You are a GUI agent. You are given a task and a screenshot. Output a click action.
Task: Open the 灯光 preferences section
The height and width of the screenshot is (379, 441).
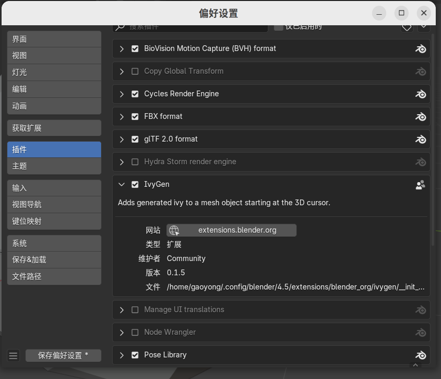54,72
